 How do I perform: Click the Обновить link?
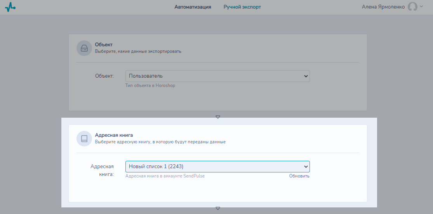299,176
